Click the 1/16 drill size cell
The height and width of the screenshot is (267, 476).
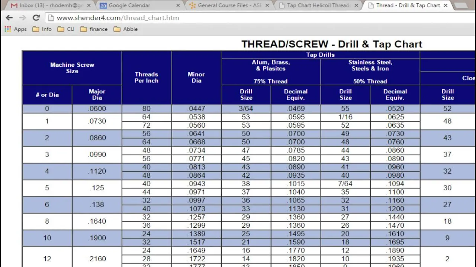click(345, 117)
